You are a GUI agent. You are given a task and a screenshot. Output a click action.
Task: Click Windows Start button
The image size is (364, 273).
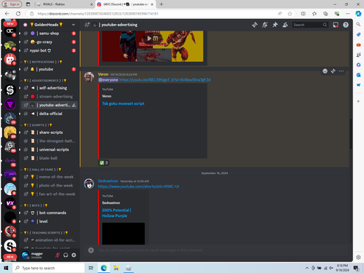tap(6, 268)
